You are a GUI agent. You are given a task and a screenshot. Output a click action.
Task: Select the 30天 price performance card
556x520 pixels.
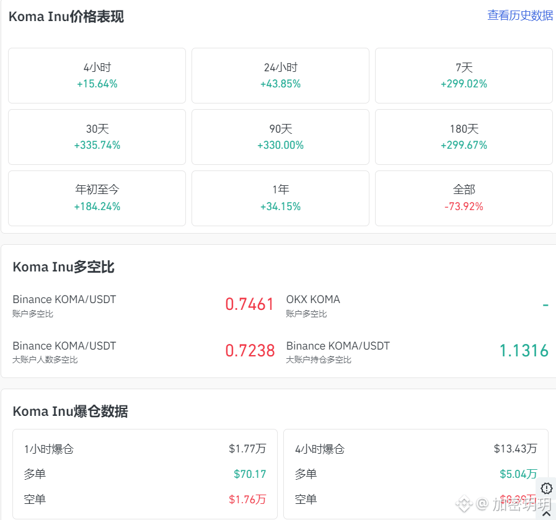97,137
